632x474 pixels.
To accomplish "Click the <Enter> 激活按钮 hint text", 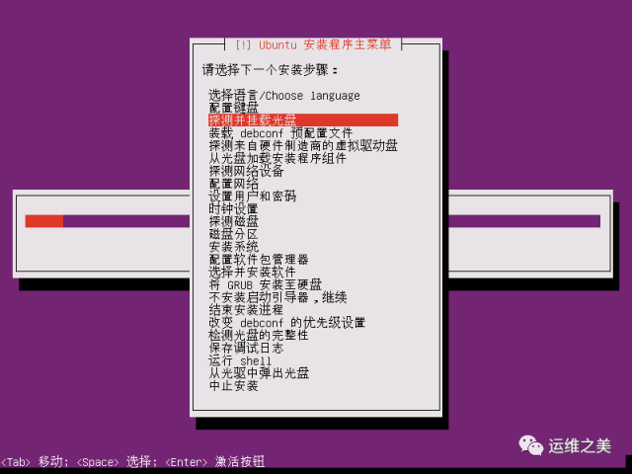I will click(x=215, y=461).
